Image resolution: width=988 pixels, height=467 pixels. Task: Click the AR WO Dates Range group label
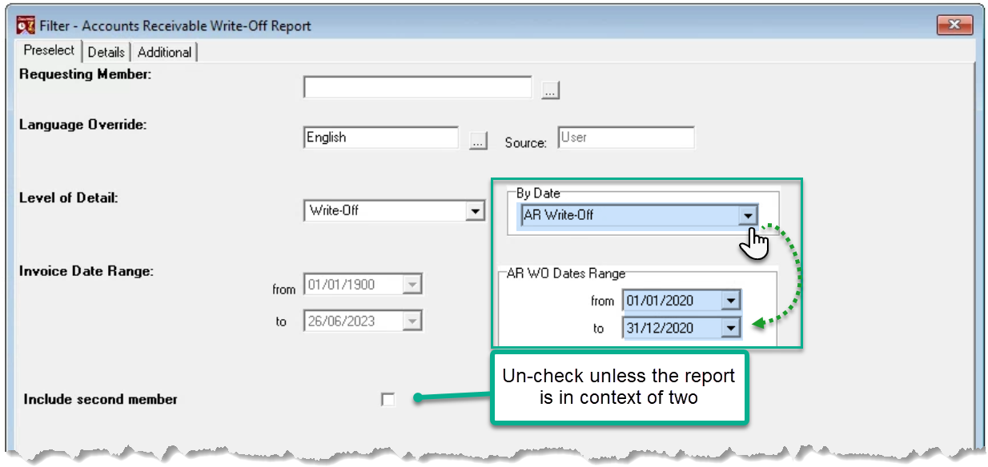pos(566,273)
